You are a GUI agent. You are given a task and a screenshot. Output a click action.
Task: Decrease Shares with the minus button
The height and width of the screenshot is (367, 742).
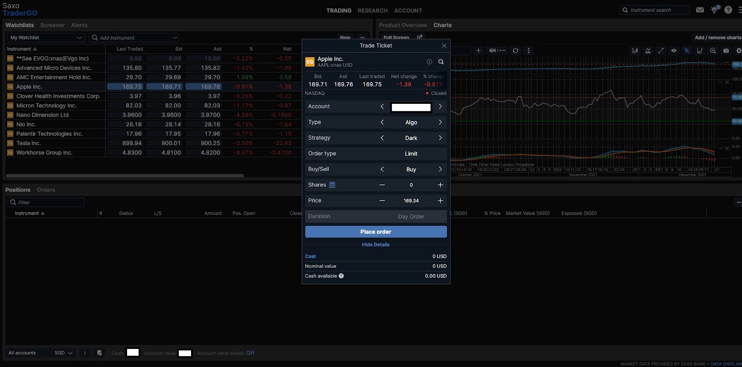(x=382, y=185)
